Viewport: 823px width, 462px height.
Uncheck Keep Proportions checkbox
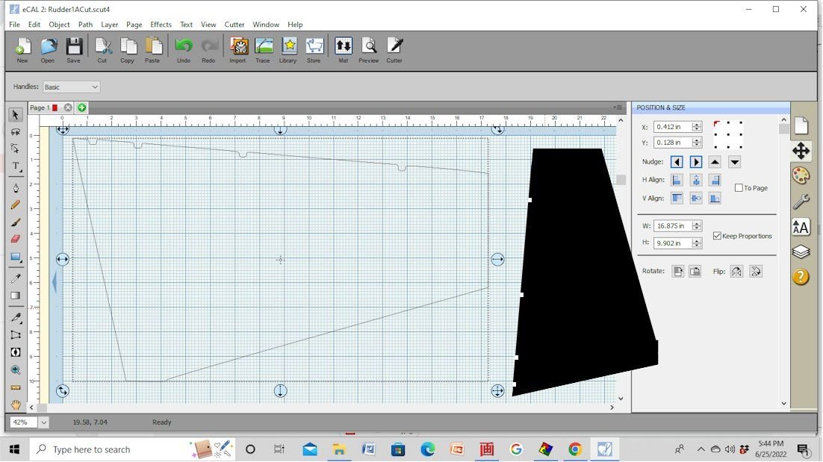tap(717, 236)
